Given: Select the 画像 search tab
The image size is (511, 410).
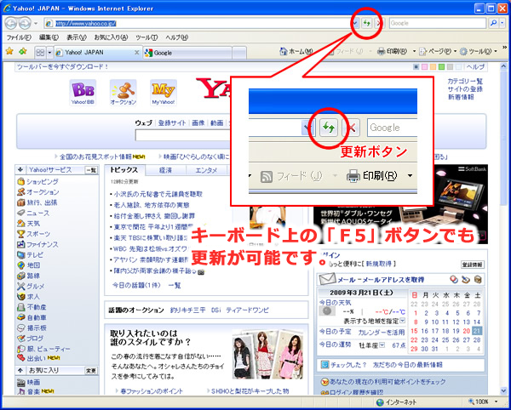Looking at the screenshot, I should [x=198, y=123].
